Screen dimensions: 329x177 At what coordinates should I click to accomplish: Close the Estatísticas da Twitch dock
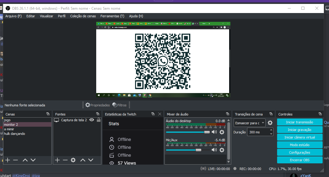[160, 114]
